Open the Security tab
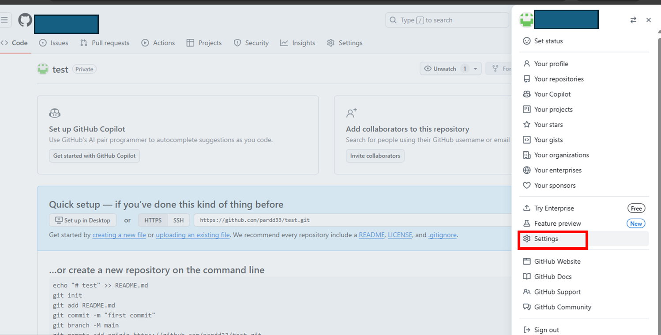The width and height of the screenshot is (661, 335). [251, 43]
